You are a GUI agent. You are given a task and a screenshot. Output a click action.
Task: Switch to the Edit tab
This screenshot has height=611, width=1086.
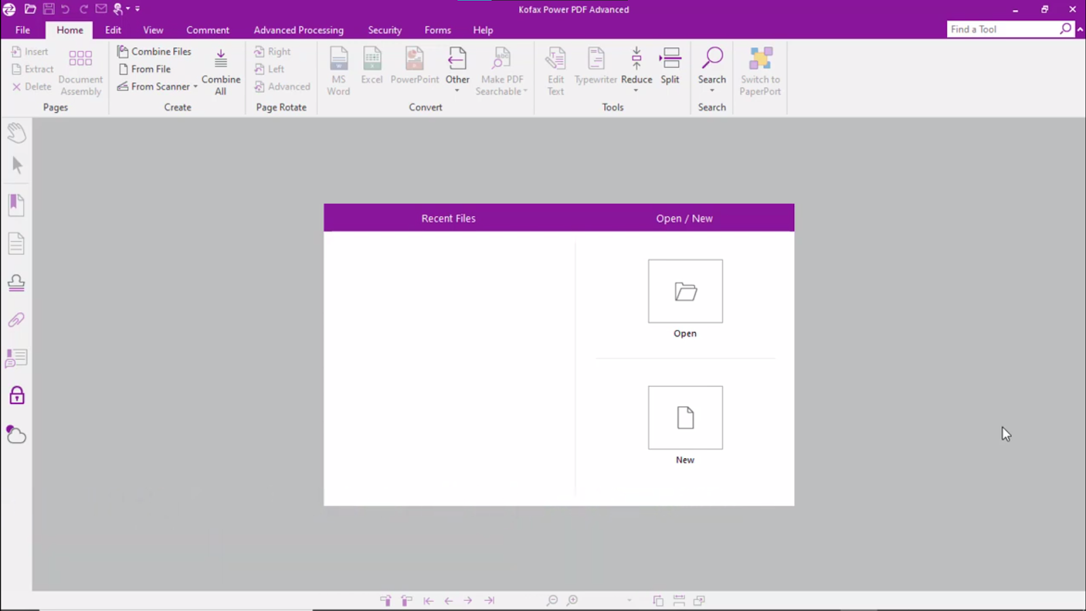coord(113,30)
